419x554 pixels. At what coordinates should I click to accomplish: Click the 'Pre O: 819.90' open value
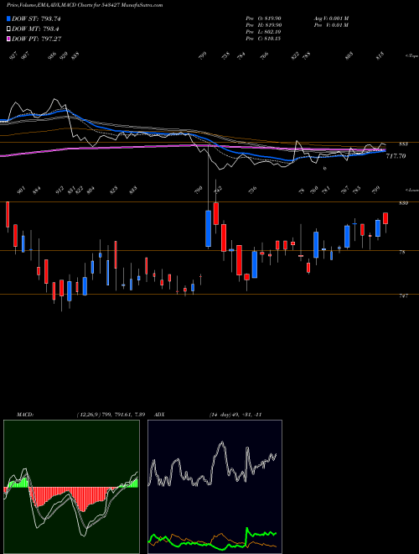click(x=263, y=18)
